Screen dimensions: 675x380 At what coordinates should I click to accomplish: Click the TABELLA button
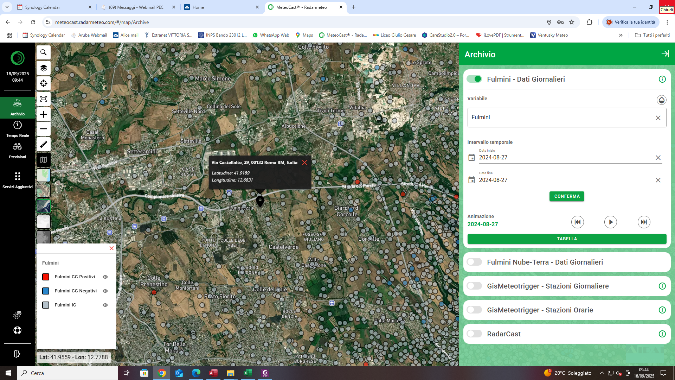[x=566, y=239]
